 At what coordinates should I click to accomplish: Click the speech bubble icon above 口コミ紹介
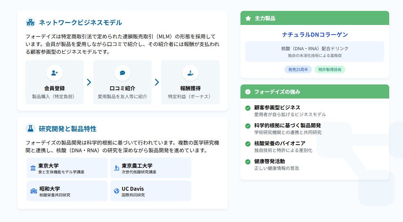pos(122,73)
